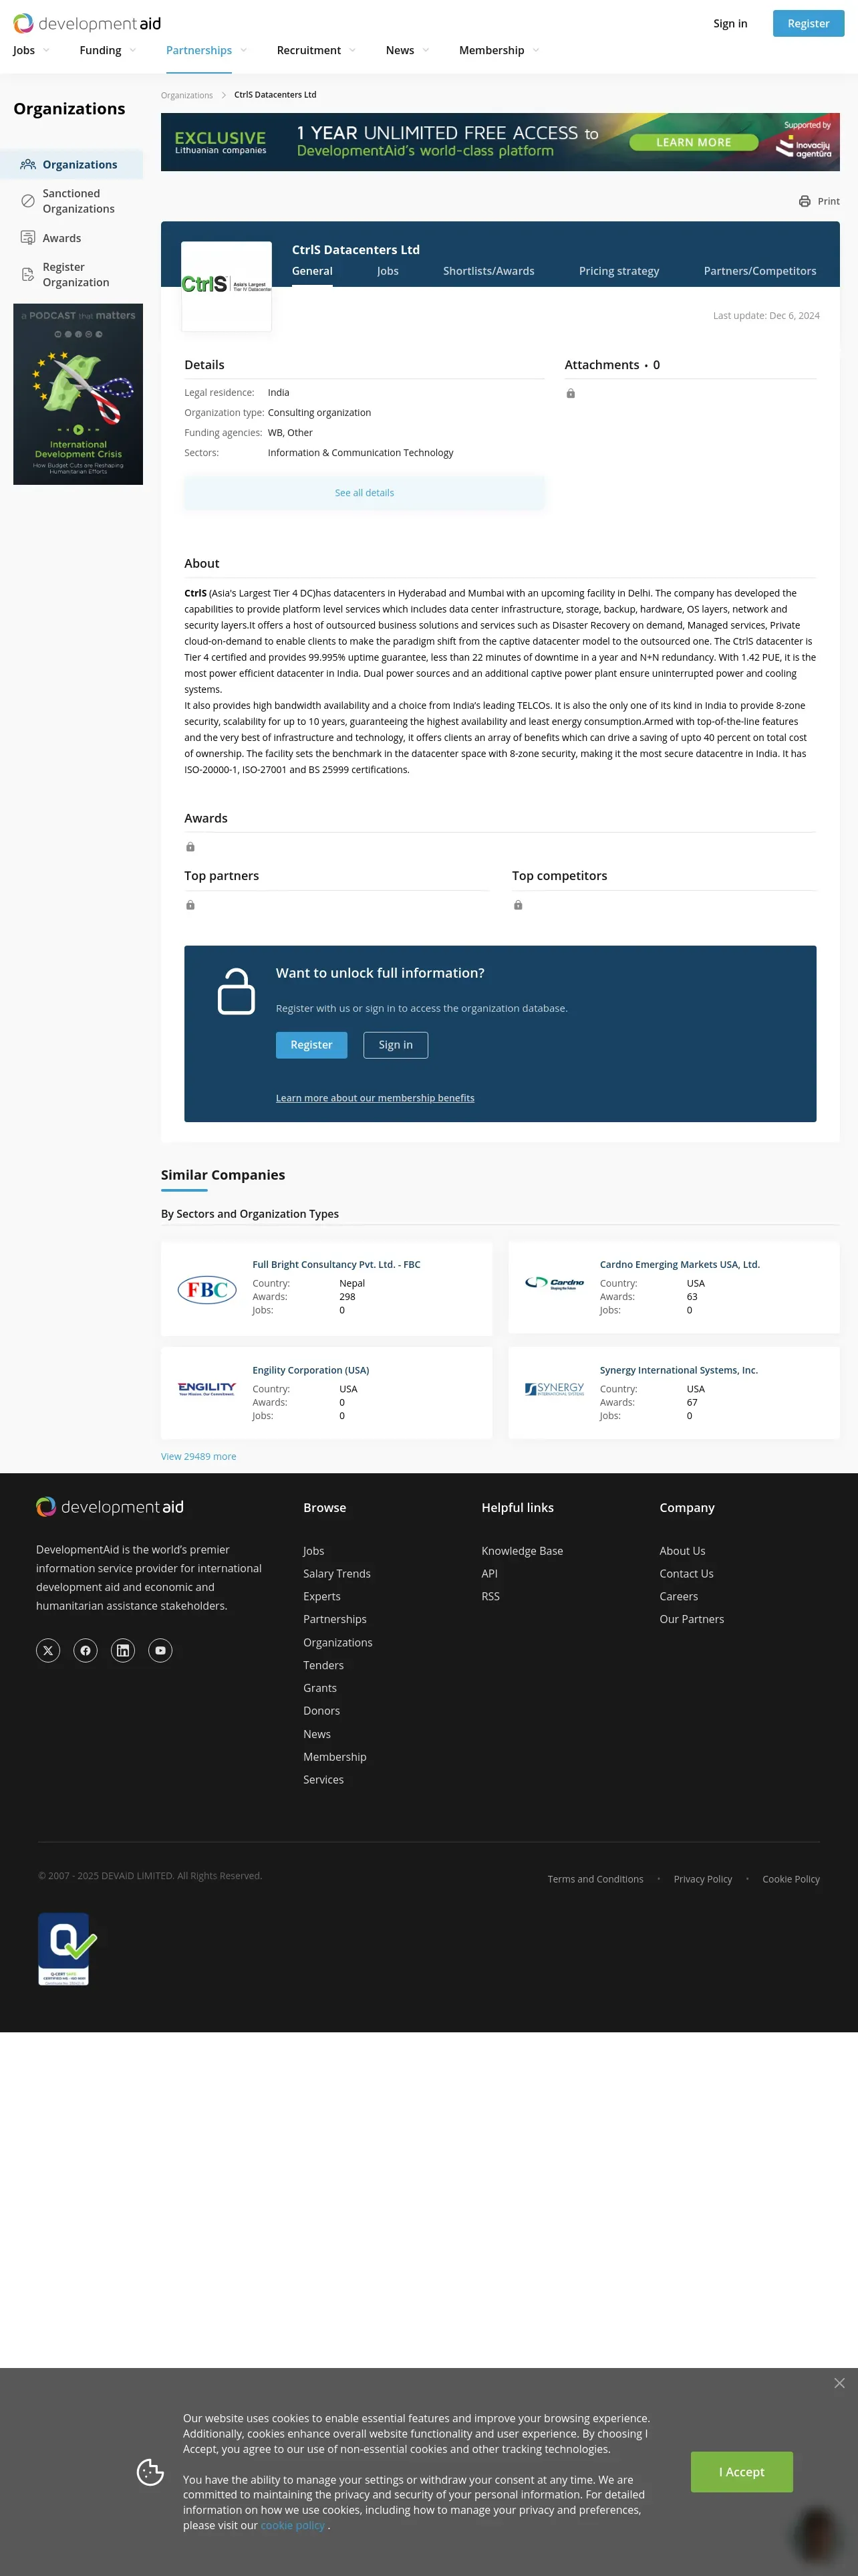Click the large open padlock icon
The height and width of the screenshot is (2576, 858).
pyautogui.click(x=236, y=991)
